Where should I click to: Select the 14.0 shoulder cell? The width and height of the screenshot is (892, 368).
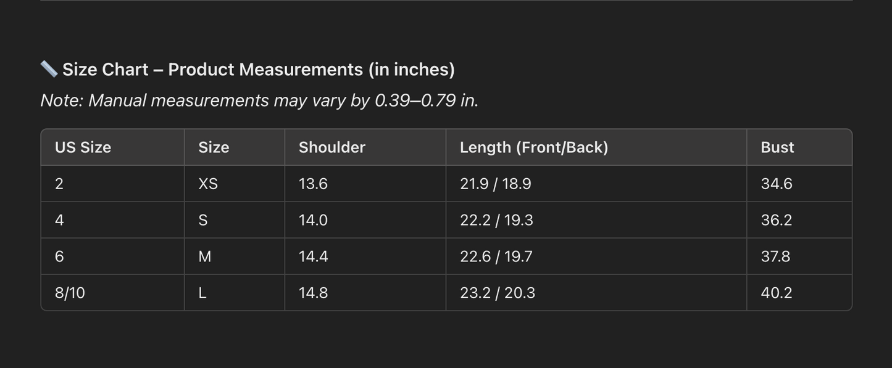(313, 220)
